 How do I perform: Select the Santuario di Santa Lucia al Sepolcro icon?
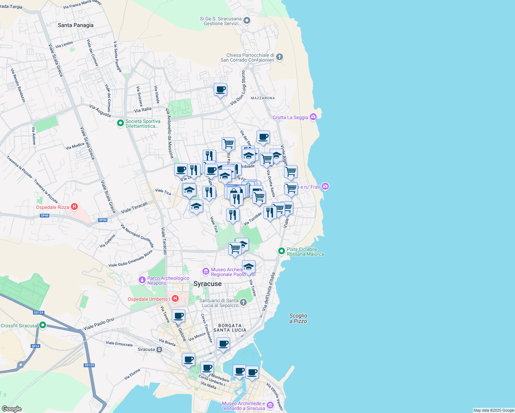tap(243, 302)
